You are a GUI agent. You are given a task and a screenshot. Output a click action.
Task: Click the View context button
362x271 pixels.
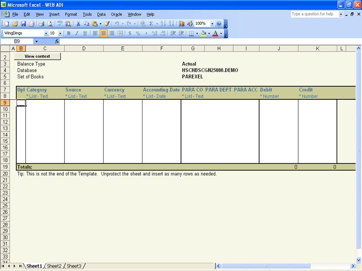(37, 56)
